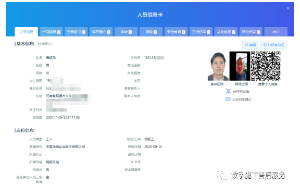
Task: Switch to the 人员信息 tab
Action: (26, 32)
